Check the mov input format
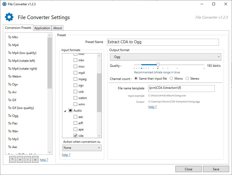This screenshot has width=232, height=175. point(75,67)
